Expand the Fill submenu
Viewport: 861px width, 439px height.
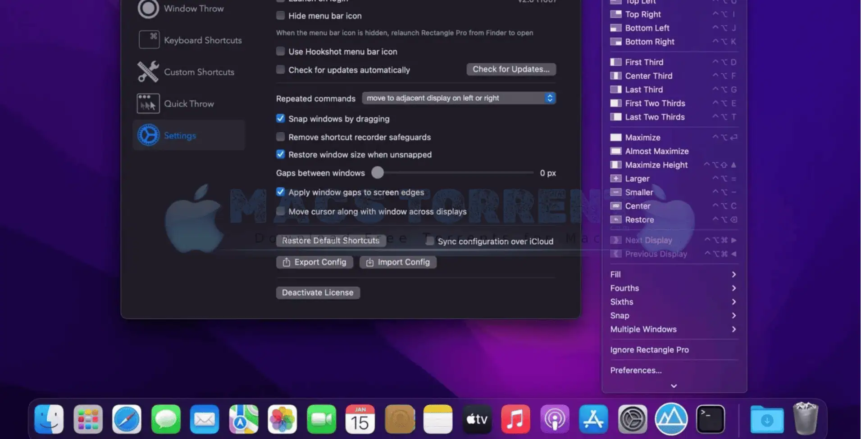tap(674, 274)
